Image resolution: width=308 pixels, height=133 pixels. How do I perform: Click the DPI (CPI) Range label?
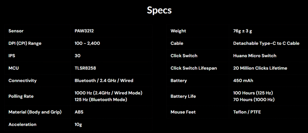[x=25, y=43]
